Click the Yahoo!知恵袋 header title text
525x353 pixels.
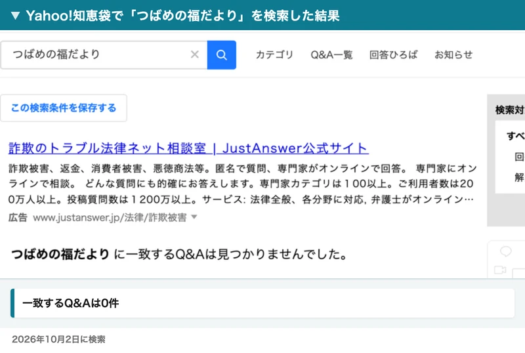pyautogui.click(x=183, y=15)
